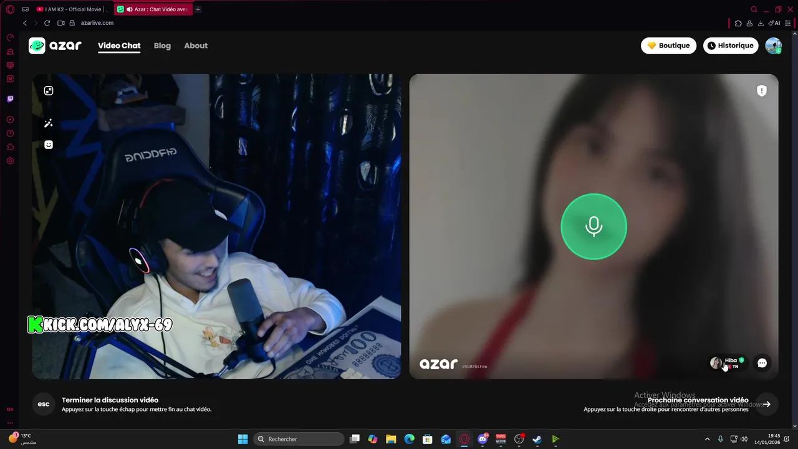Click the Azar logo in header
The height and width of the screenshot is (449, 798).
55,46
